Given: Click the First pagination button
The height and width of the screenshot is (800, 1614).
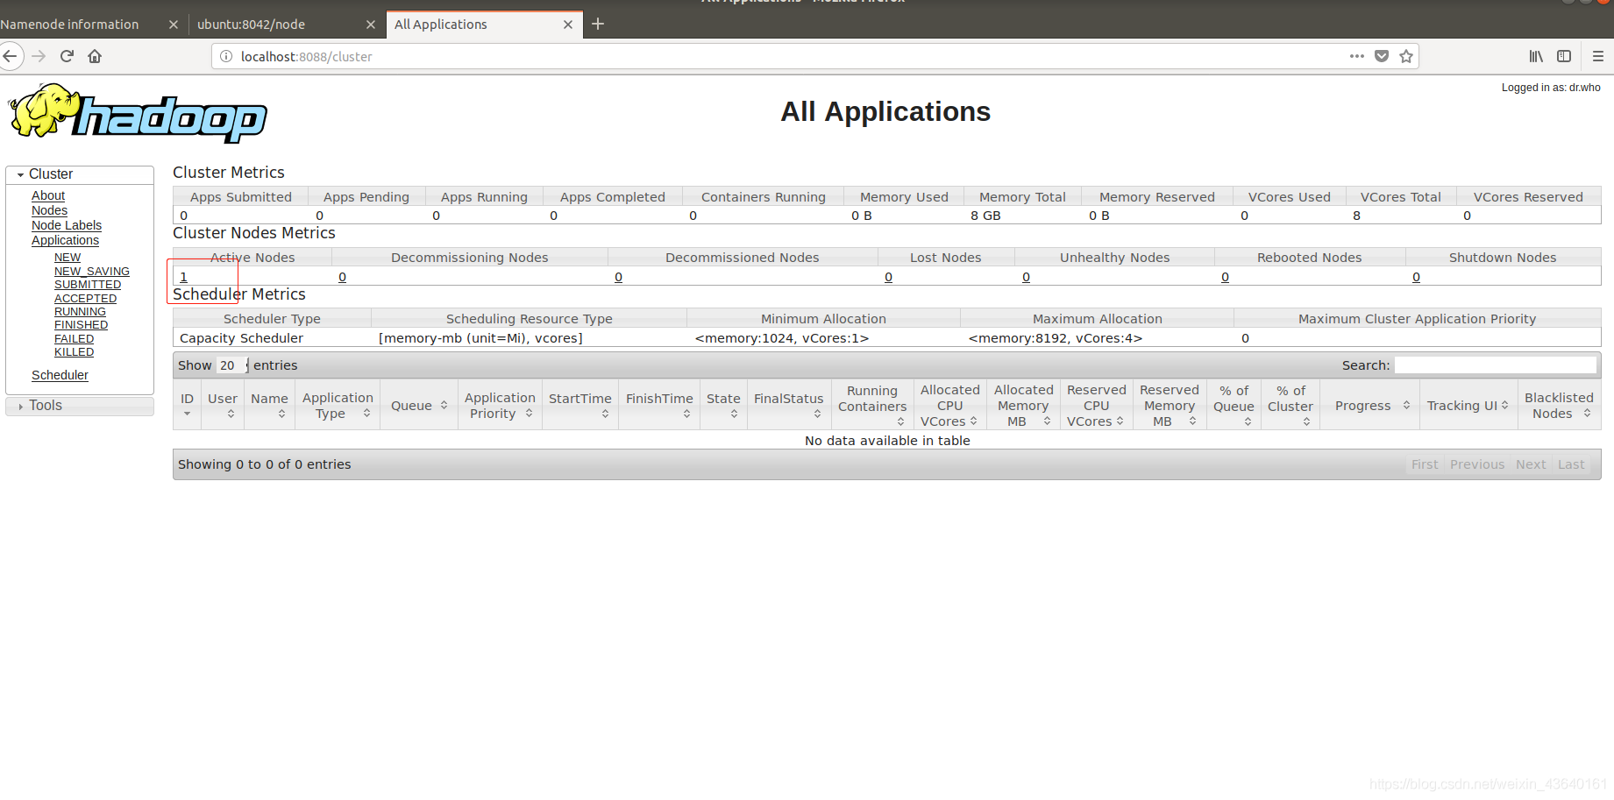Looking at the screenshot, I should [x=1425, y=464].
